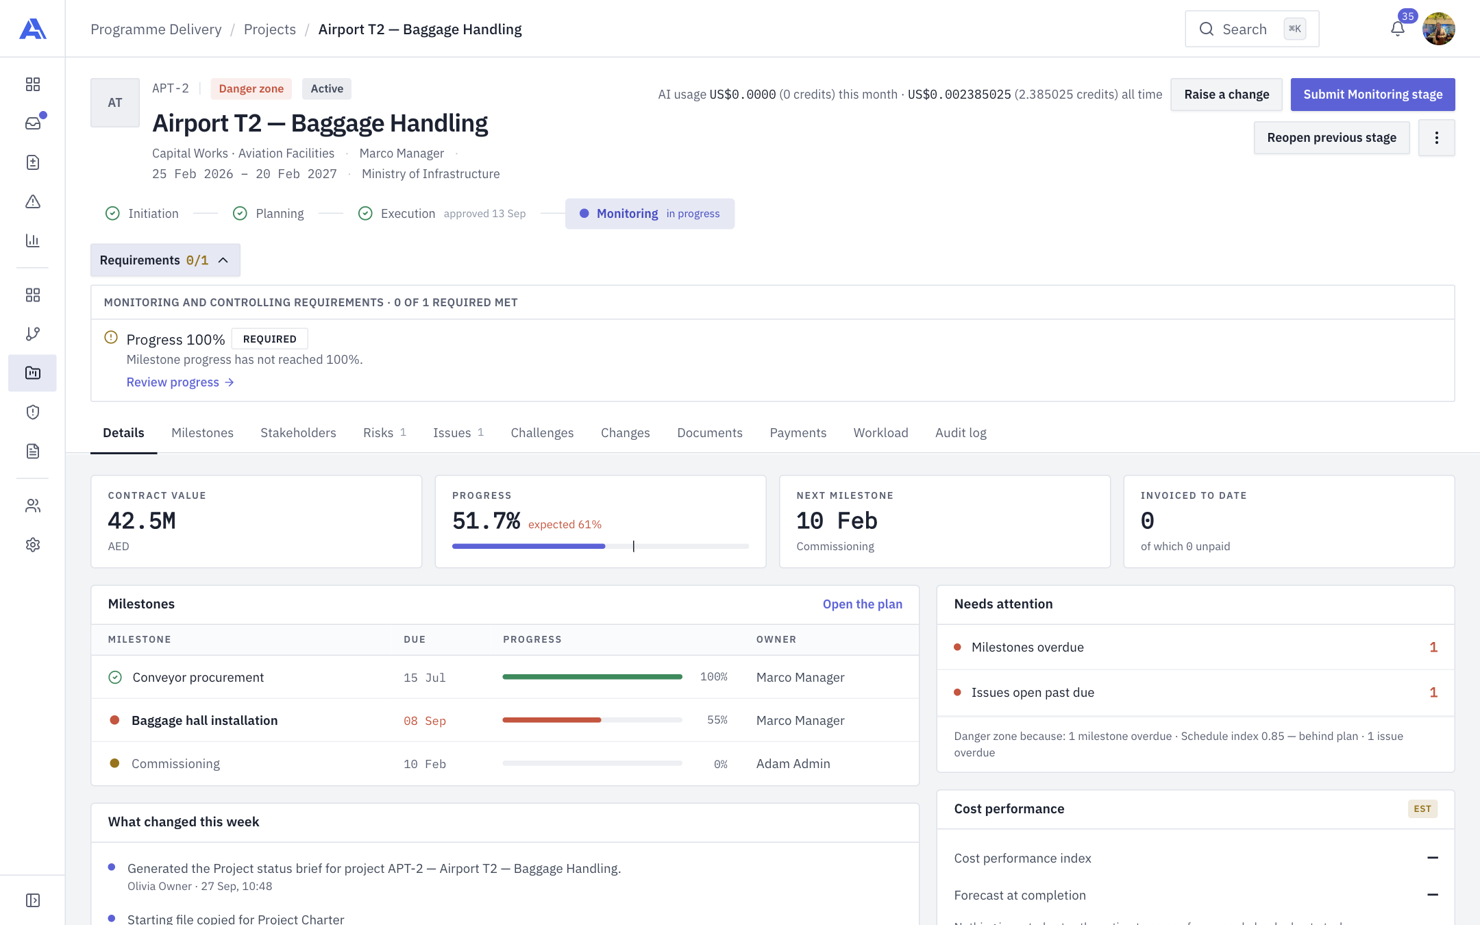Viewport: 1480px width, 925px height.
Task: Follow the Review progress link
Action: tap(180, 382)
